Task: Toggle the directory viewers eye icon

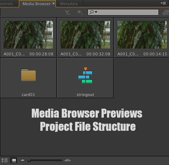Action: click(80, 12)
